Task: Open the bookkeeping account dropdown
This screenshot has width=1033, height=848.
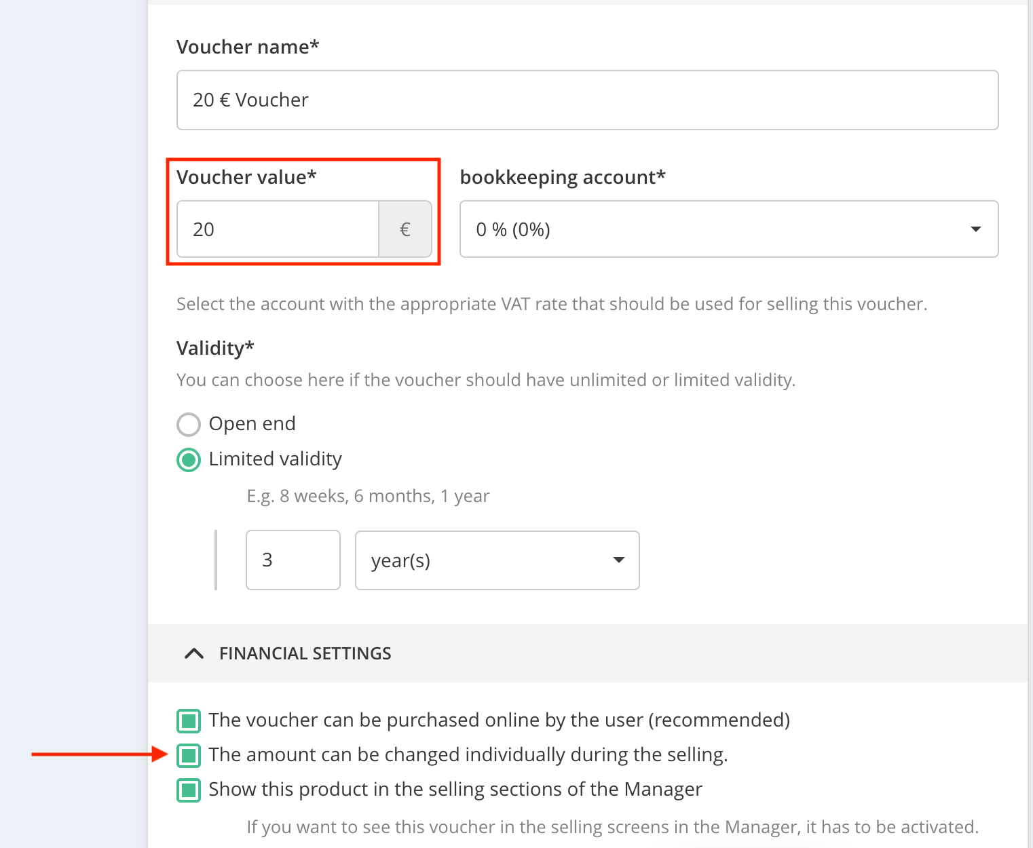Action: (x=719, y=229)
